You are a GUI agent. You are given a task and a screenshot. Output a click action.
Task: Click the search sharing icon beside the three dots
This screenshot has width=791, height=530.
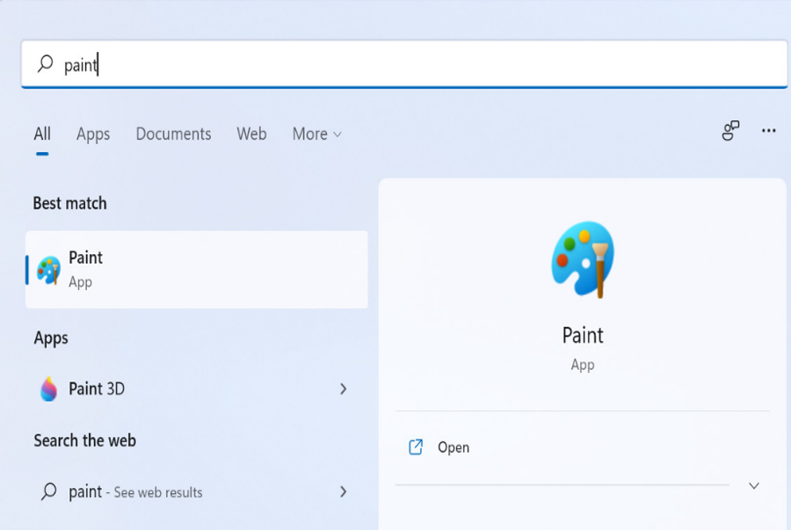(730, 131)
